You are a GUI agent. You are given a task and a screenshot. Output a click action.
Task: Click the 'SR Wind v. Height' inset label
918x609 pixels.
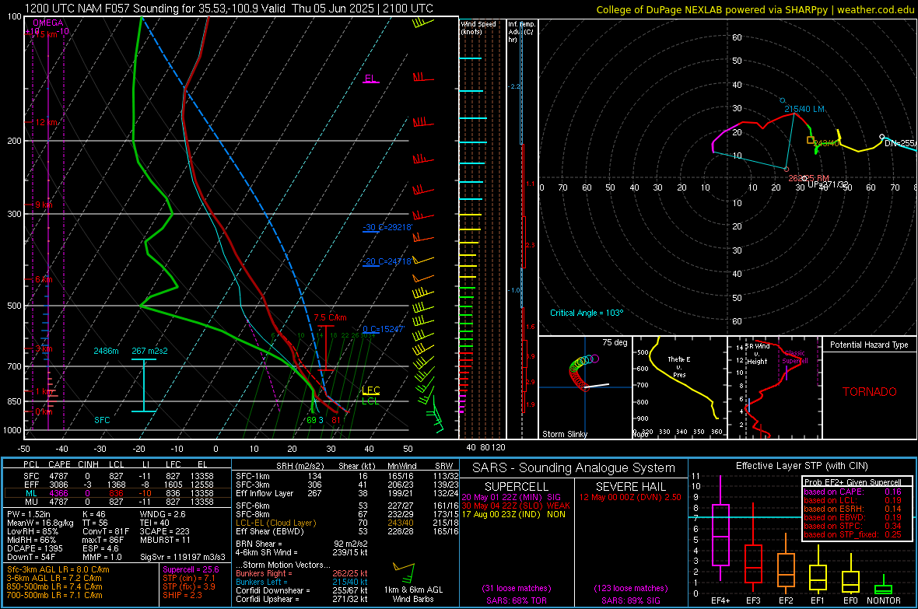757,354
